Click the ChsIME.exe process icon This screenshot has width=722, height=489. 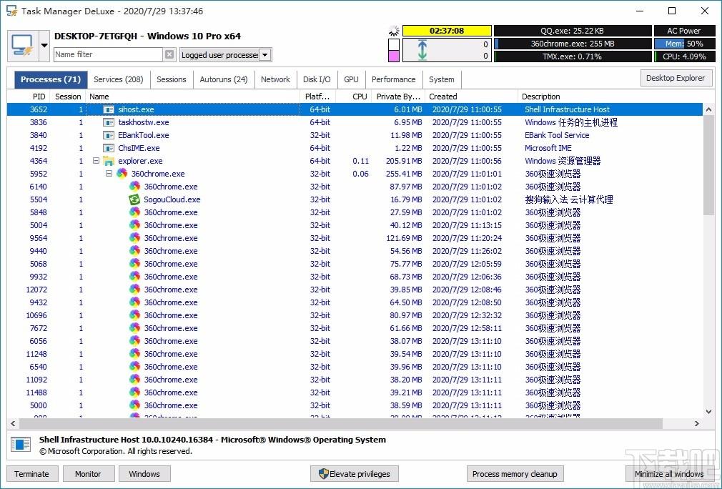pos(109,148)
